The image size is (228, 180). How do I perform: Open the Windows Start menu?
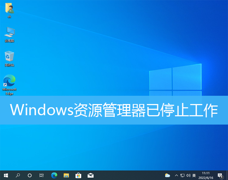click(6, 175)
